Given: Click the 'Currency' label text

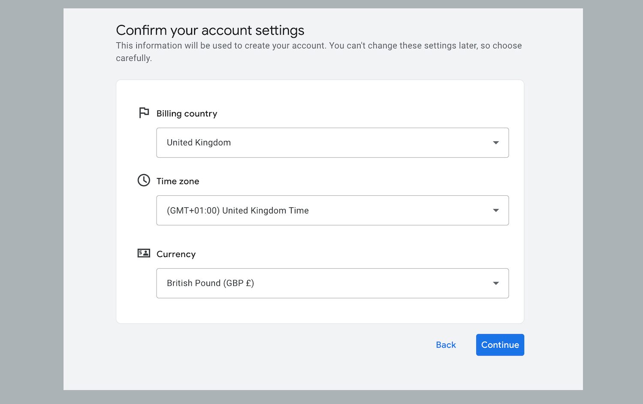Looking at the screenshot, I should tap(176, 254).
